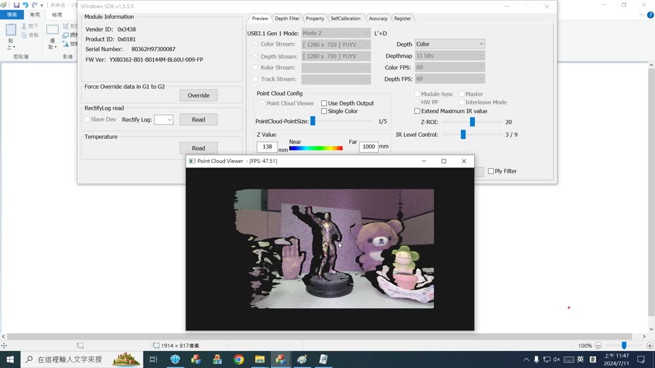Toggle the Interleave Mode checkbox
The image size is (655, 368).
click(462, 102)
